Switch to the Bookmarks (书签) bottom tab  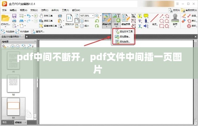[4, 122]
